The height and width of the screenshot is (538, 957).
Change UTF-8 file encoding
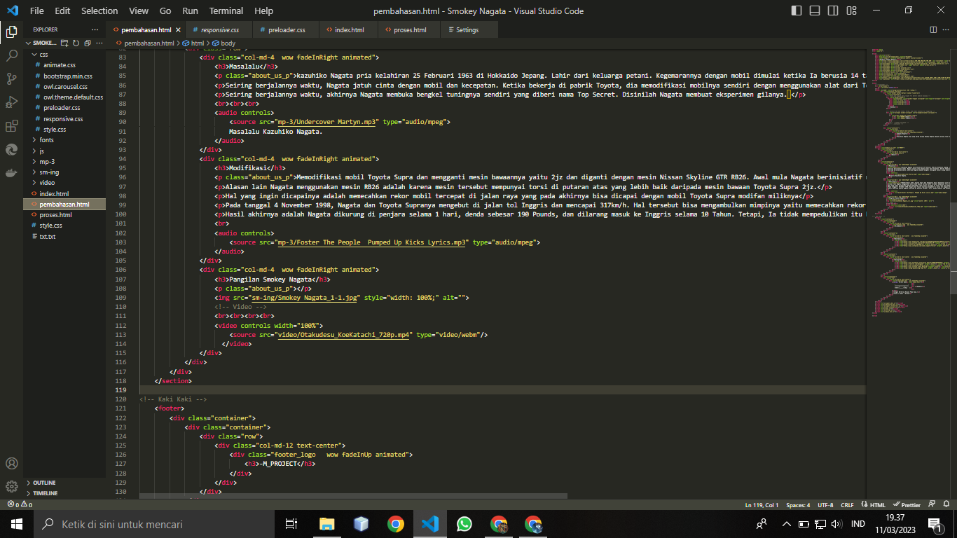[825, 504]
